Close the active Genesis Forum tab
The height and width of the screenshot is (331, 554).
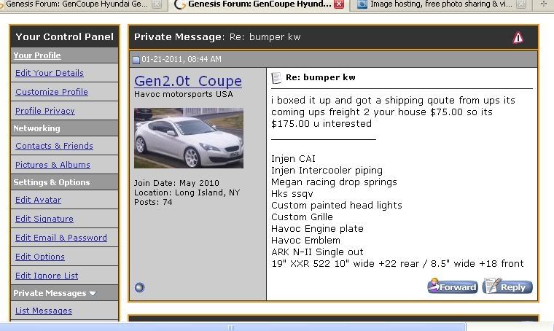click(339, 4)
